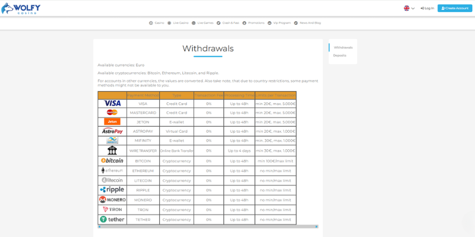Click the horizontal scrollbar track under the table
Screen dimensions: 475x237
(208, 226)
